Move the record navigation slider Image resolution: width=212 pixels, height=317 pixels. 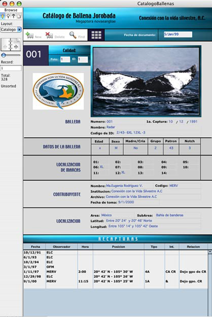click(x=4, y=55)
